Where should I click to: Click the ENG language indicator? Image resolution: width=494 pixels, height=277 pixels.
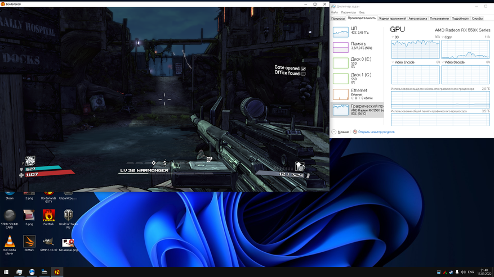pyautogui.click(x=471, y=273)
